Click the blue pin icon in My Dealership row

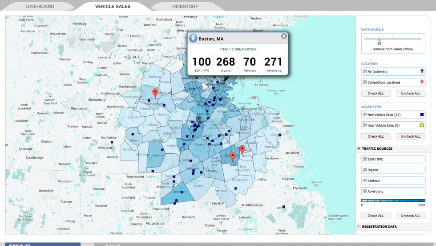coord(422,72)
